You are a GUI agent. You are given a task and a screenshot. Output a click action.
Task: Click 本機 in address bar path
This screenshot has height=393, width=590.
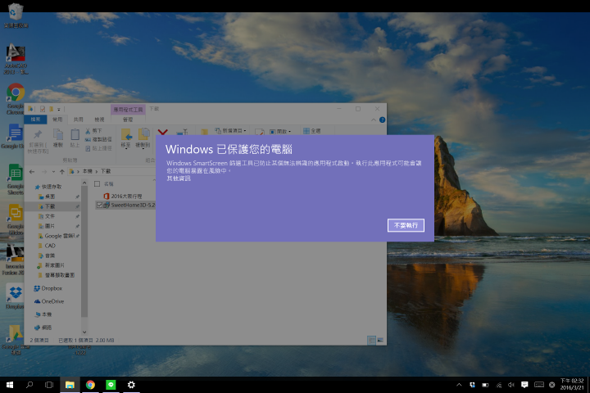(x=88, y=171)
